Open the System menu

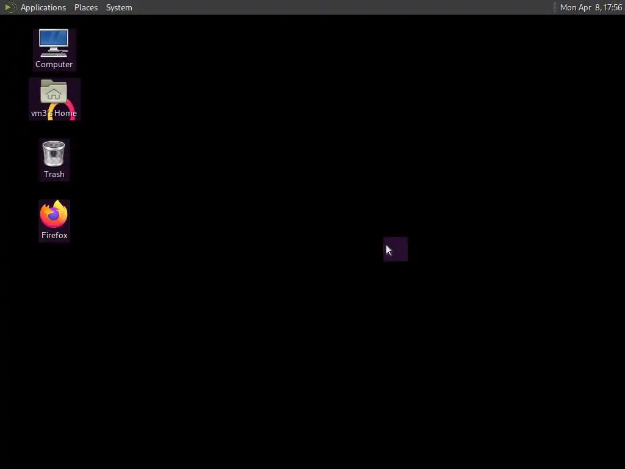point(119,7)
